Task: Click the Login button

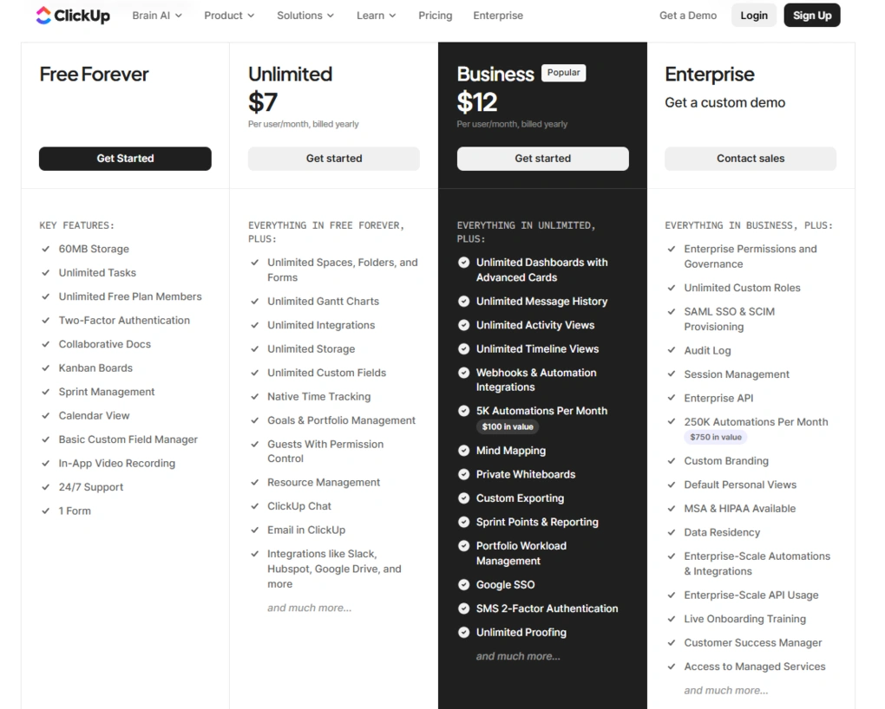Action: coord(753,16)
